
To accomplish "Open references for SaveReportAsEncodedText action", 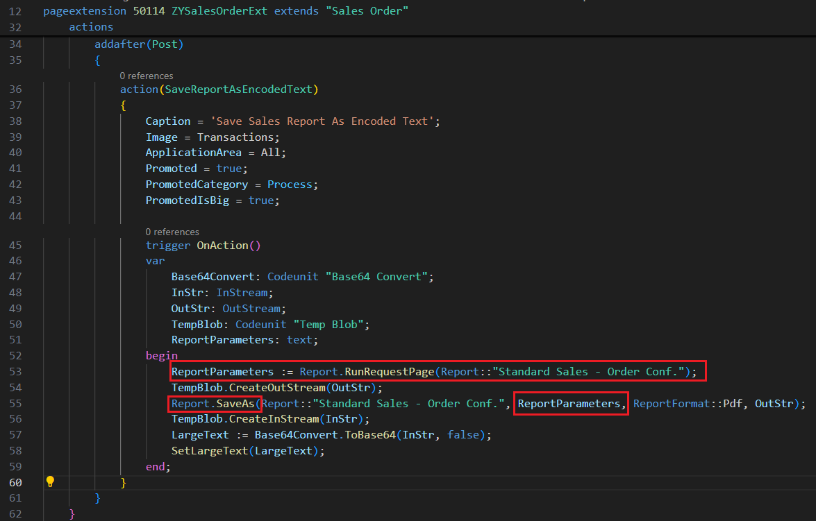I will (147, 76).
